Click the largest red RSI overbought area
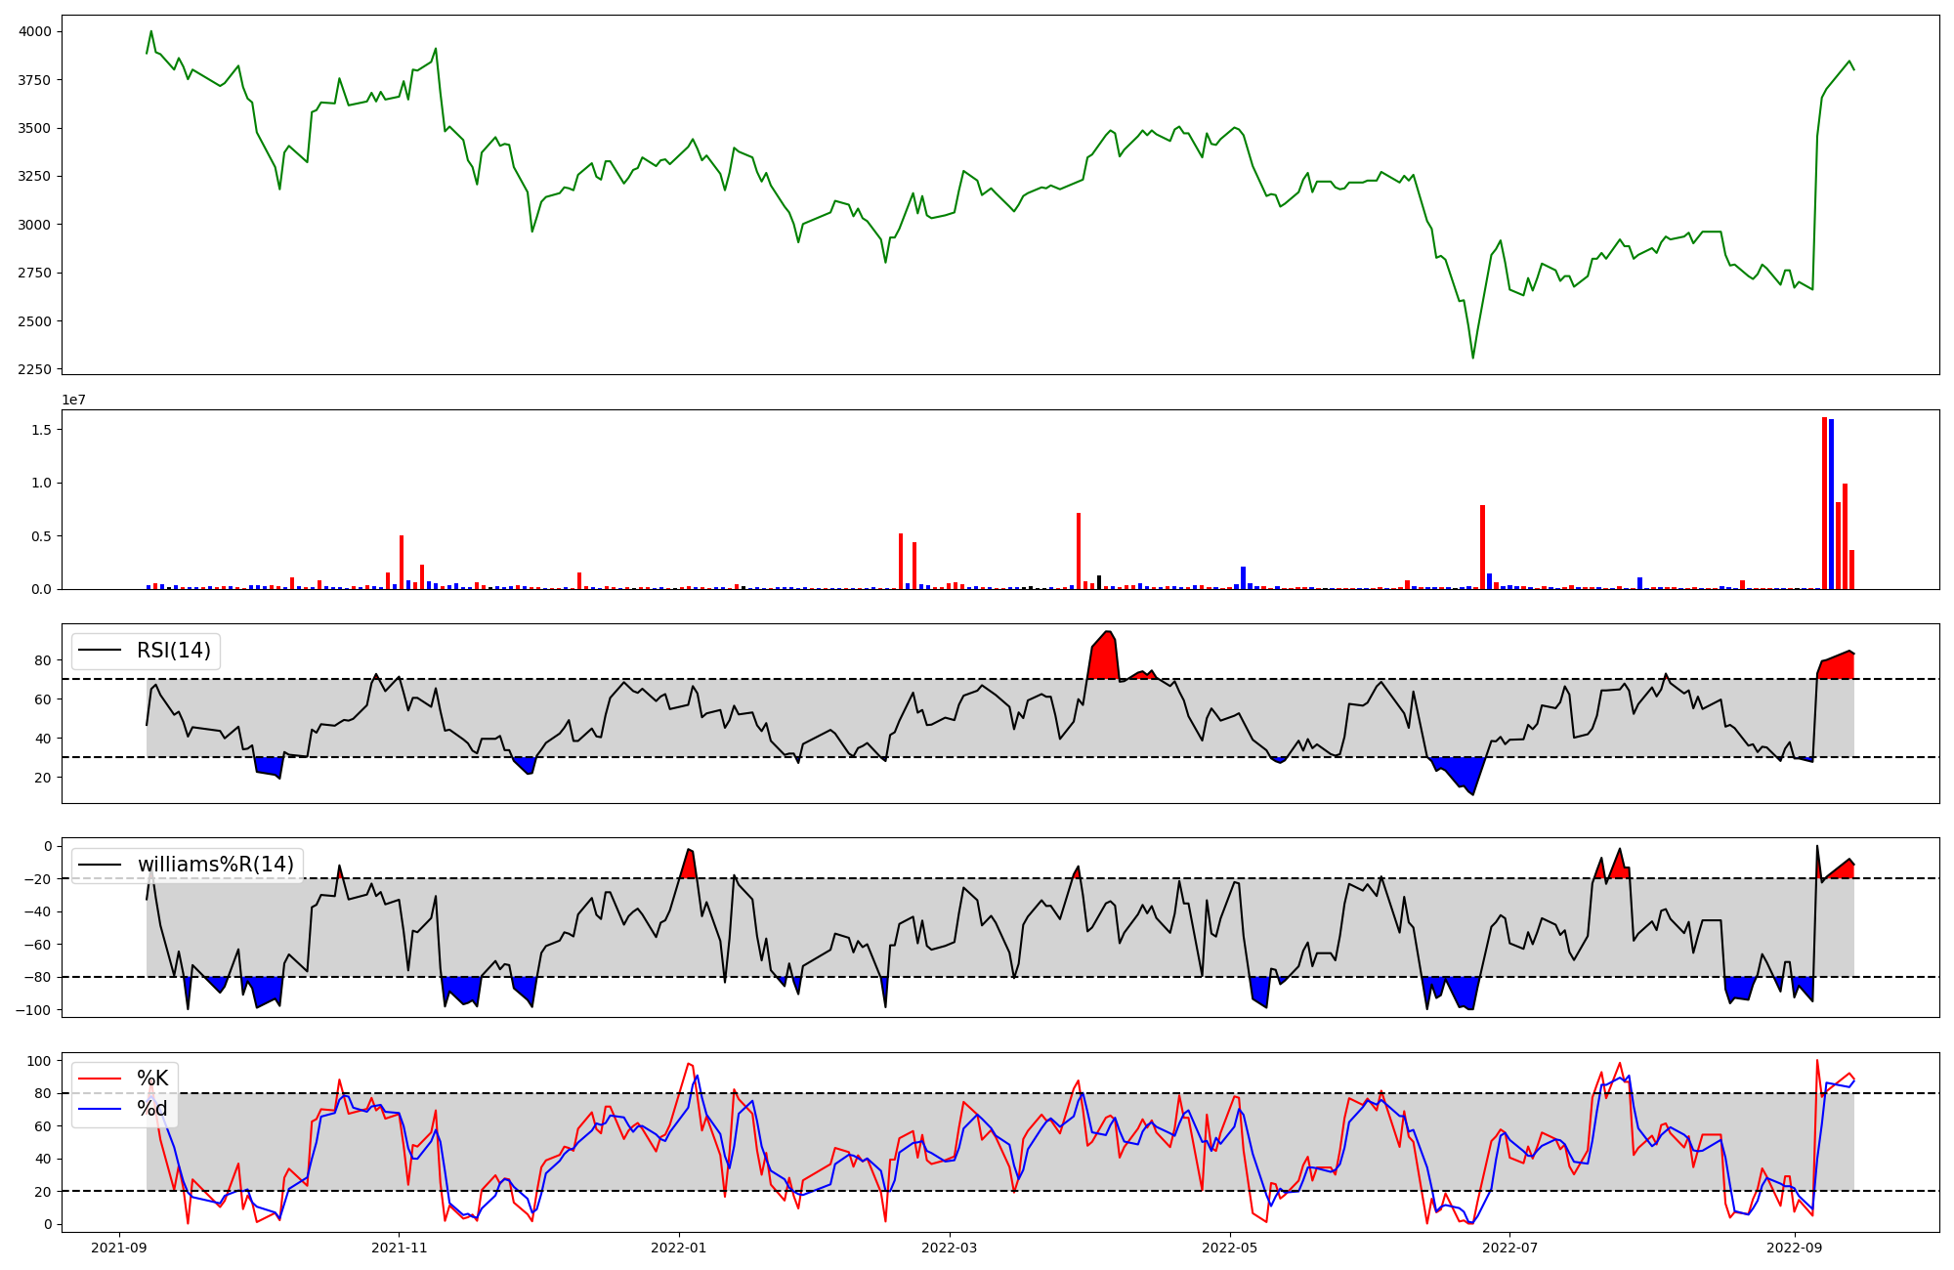This screenshot has width=1954, height=1270. click(x=1104, y=659)
